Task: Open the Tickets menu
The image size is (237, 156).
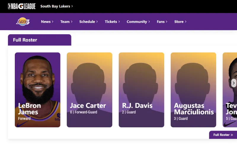Action: pos(112,22)
